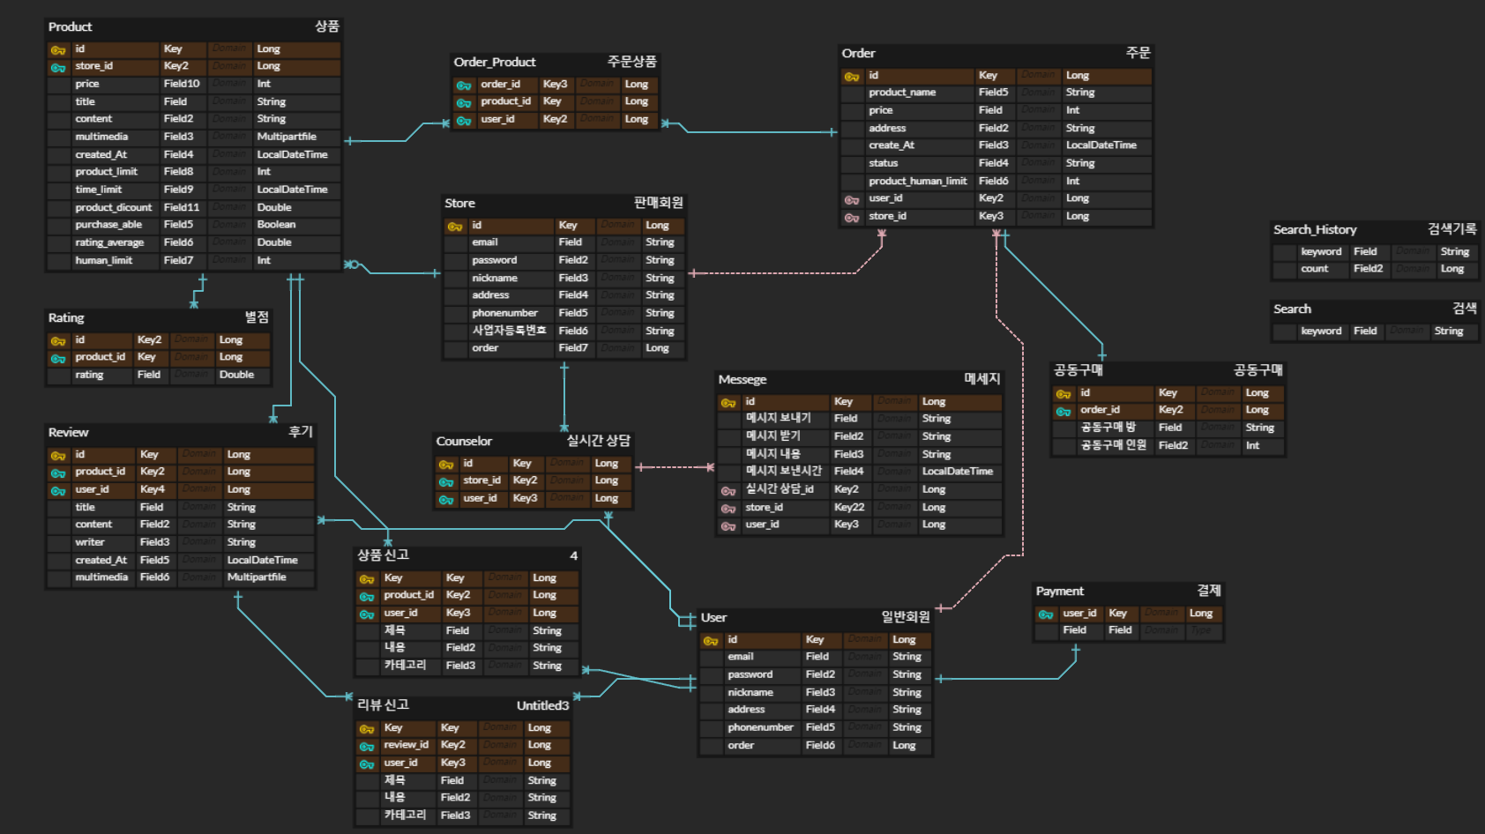Viewport: 1485px width, 834px height.
Task: Click the key icon of Counselor user_id
Action: (446, 500)
